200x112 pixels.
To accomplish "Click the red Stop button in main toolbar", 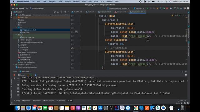I will 167,8.
